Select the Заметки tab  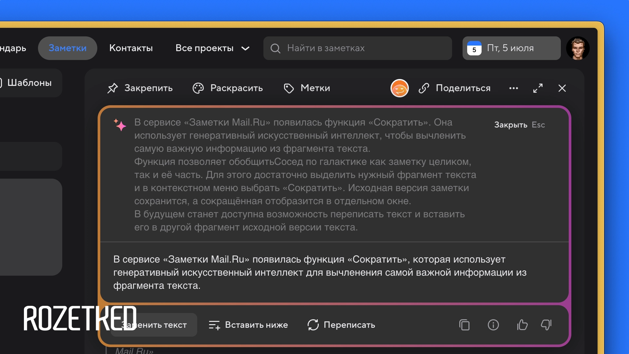(67, 48)
